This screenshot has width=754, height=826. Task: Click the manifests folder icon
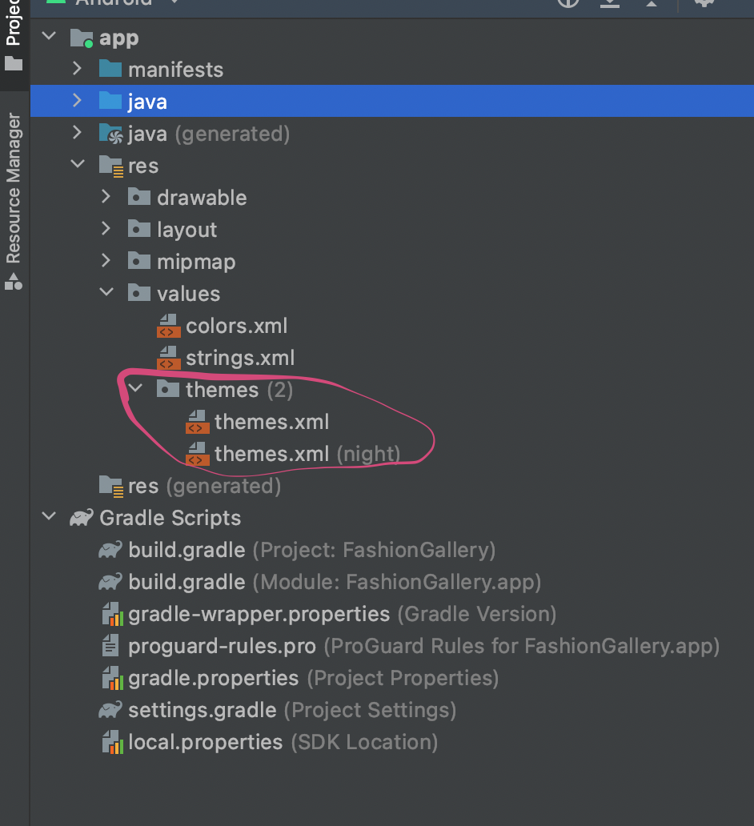point(110,70)
